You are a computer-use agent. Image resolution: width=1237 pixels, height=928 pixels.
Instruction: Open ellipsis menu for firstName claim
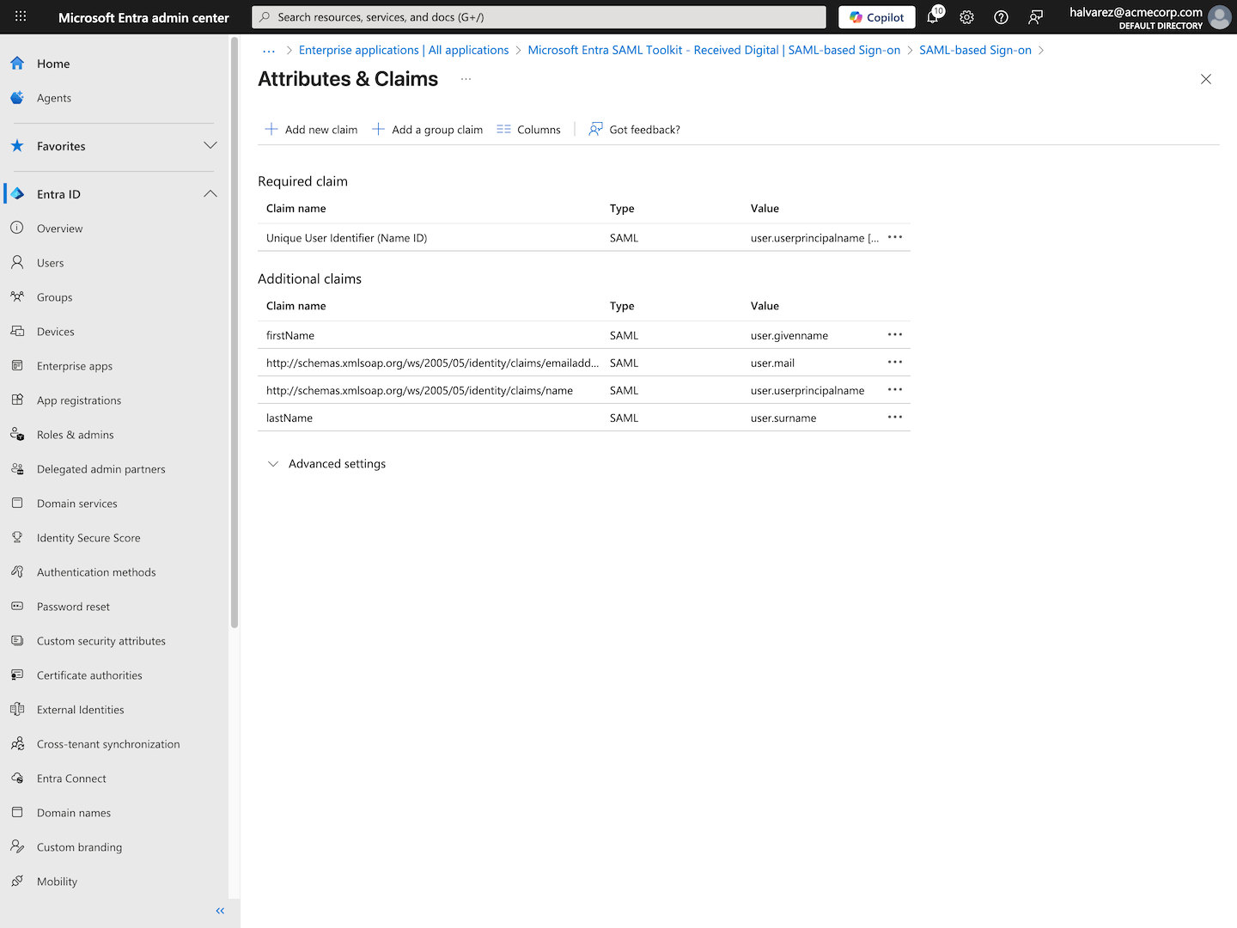895,335
